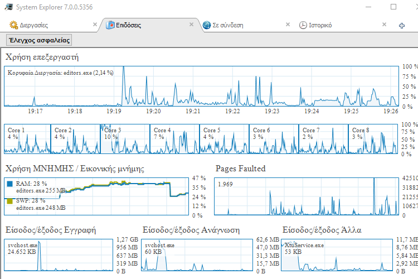Click the Pages Faulted graph

click(306, 197)
